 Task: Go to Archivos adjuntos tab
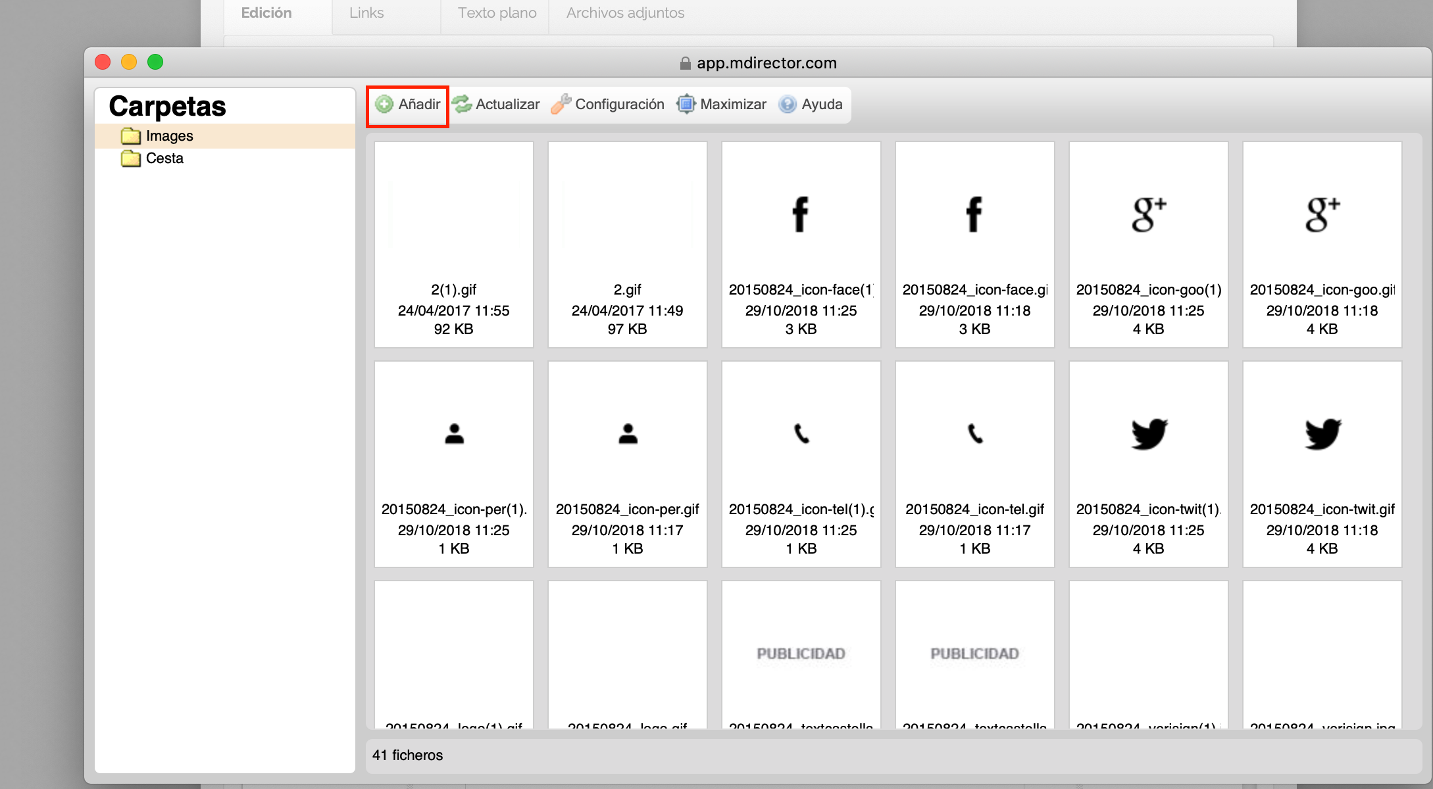click(x=625, y=13)
